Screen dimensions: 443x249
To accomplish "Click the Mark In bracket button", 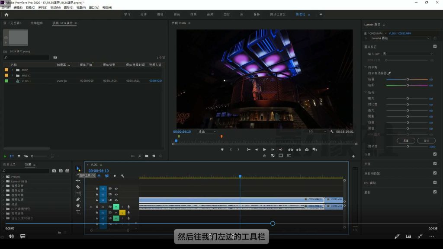I will (x=231, y=150).
